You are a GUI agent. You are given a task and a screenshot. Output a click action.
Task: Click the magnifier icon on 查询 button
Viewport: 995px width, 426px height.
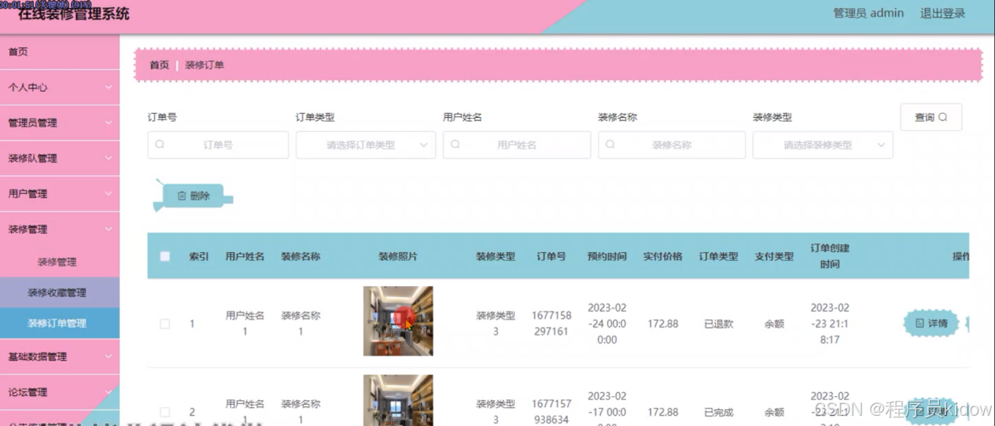[943, 117]
